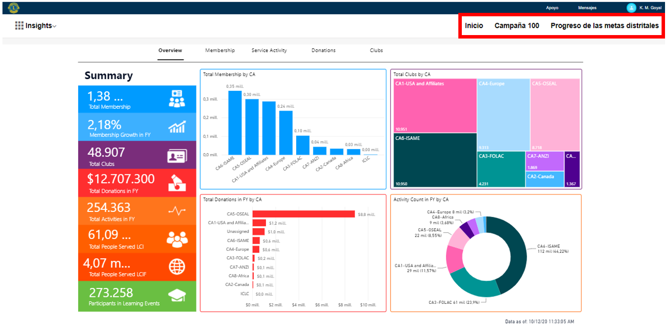Click the Total Membership people icon

click(x=177, y=99)
